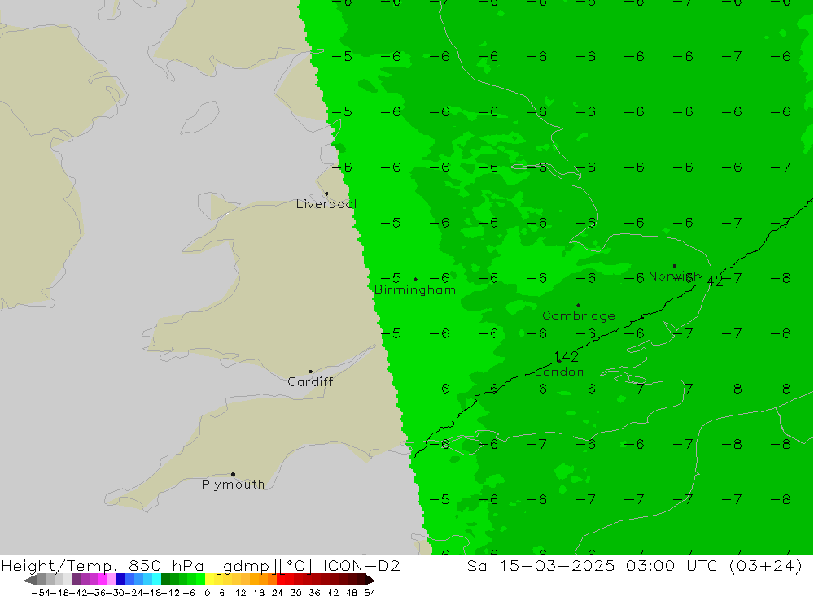Click the 142 contour label above London
The image size is (814, 596).
coord(567,357)
